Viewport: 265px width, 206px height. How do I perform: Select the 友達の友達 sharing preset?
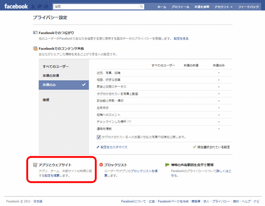64,76
